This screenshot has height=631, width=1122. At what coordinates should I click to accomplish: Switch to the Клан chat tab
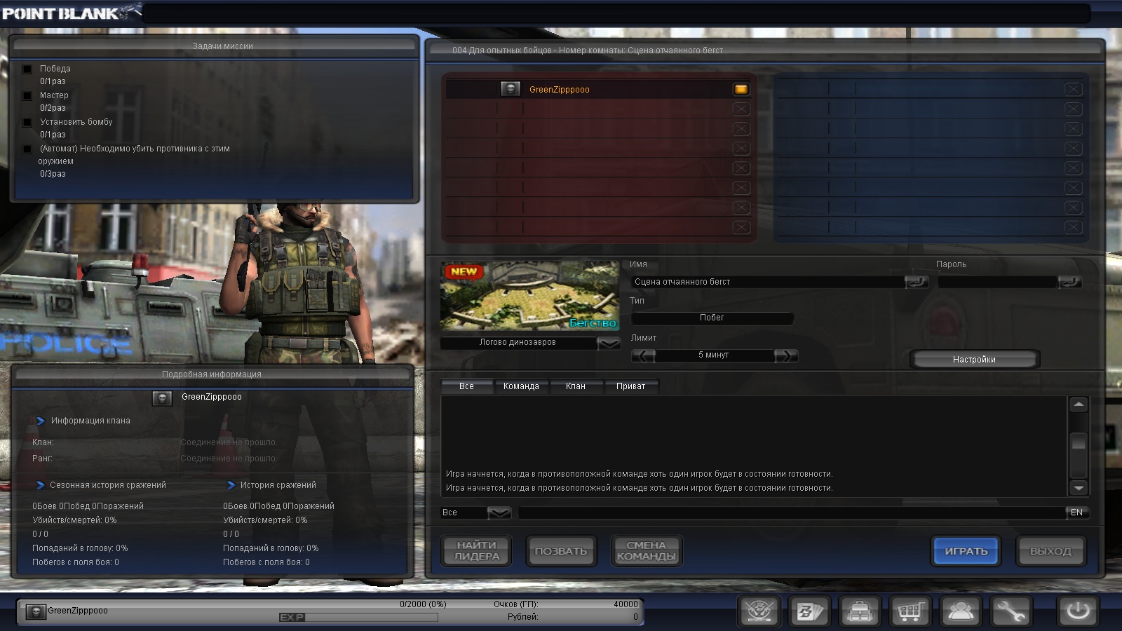tap(576, 386)
